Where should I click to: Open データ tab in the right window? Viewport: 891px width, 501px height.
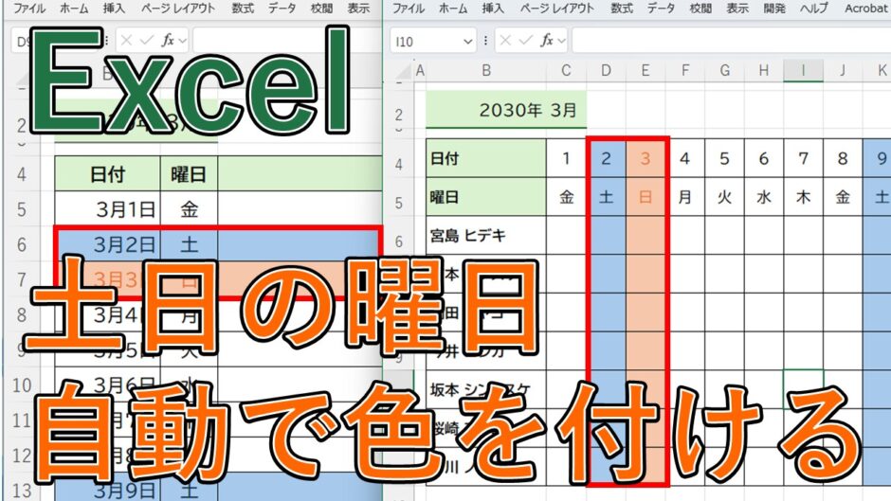pyautogui.click(x=662, y=9)
